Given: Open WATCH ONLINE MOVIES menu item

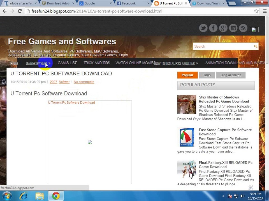Looking at the screenshot, I should tap(135, 63).
